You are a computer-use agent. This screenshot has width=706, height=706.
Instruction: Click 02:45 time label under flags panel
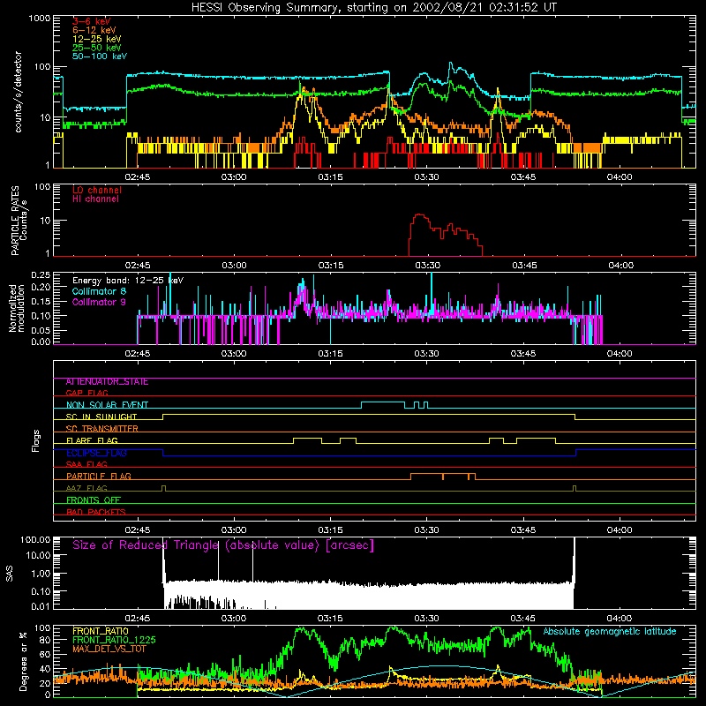tap(138, 530)
